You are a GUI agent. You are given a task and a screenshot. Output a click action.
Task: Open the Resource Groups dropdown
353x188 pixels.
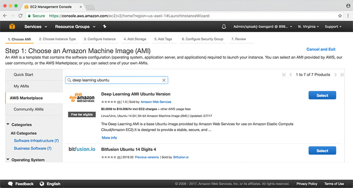75,26
